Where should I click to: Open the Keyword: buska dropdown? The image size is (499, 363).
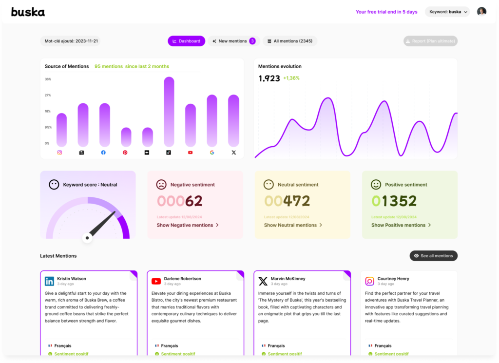[447, 12]
